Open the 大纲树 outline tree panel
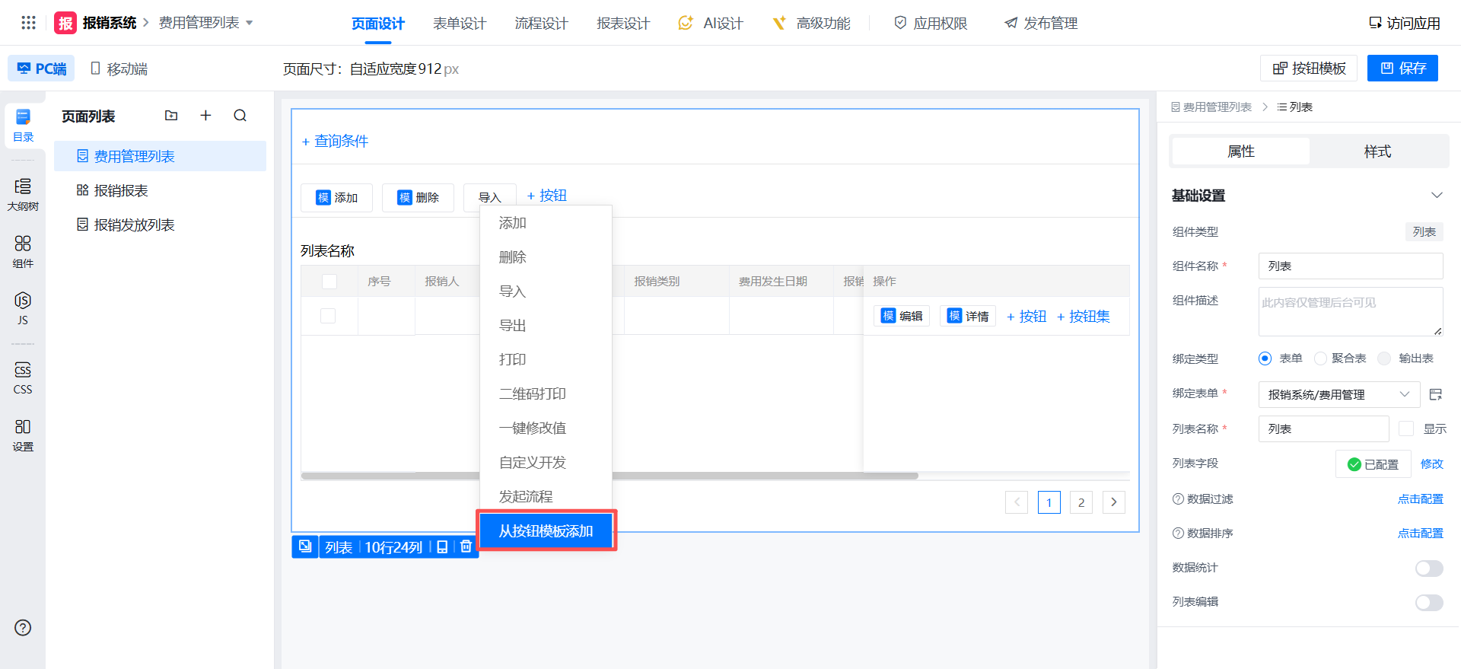Image resolution: width=1461 pixels, height=669 pixels. pyautogui.click(x=23, y=194)
